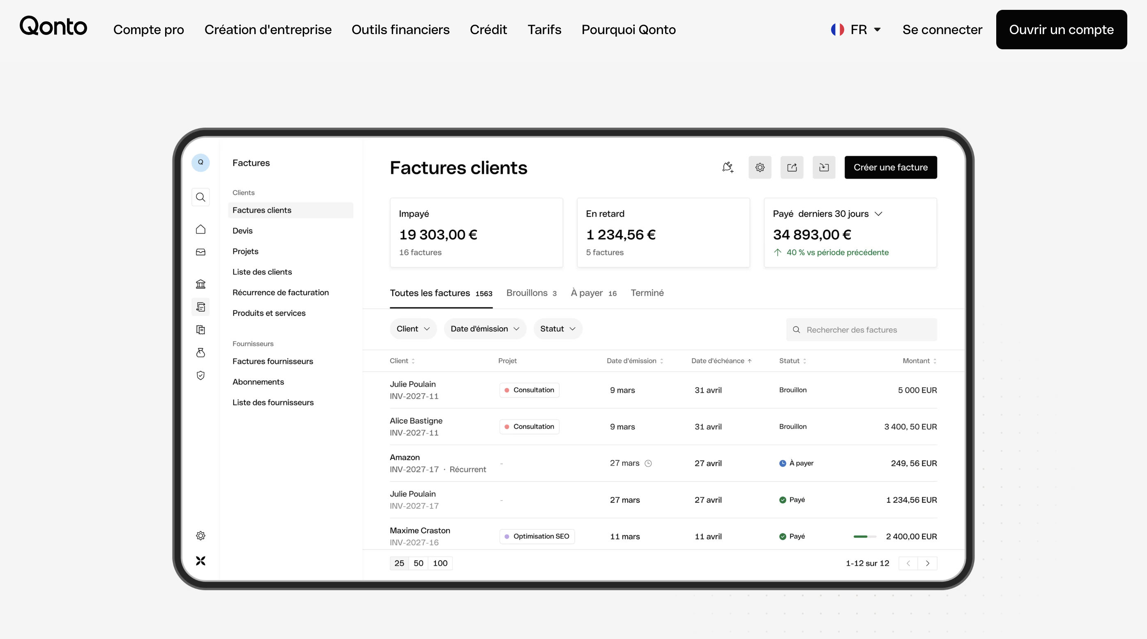
Task: Switch to Toutes les factures tab
Action: pos(441,293)
